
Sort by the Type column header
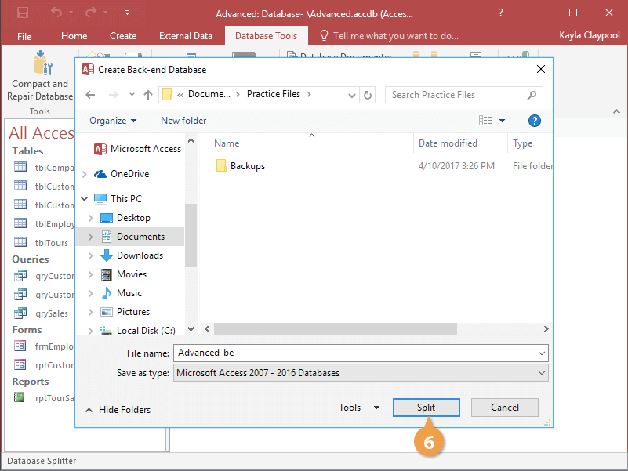click(x=522, y=143)
